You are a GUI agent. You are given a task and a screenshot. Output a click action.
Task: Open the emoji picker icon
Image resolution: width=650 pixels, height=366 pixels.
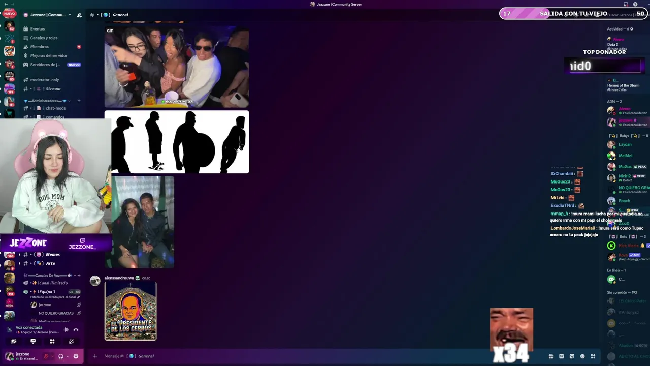tap(582, 356)
